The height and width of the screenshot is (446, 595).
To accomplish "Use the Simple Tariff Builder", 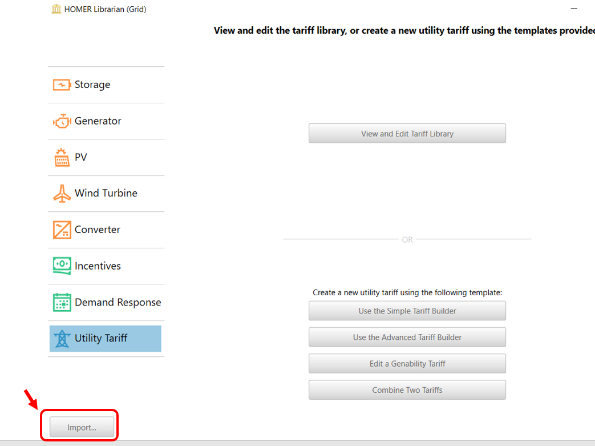I will tap(407, 311).
